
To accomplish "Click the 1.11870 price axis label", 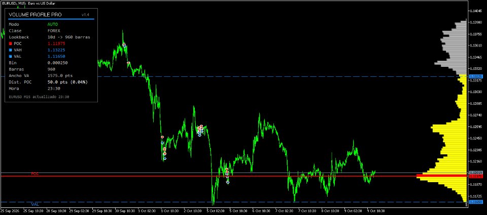I will 476,185.
